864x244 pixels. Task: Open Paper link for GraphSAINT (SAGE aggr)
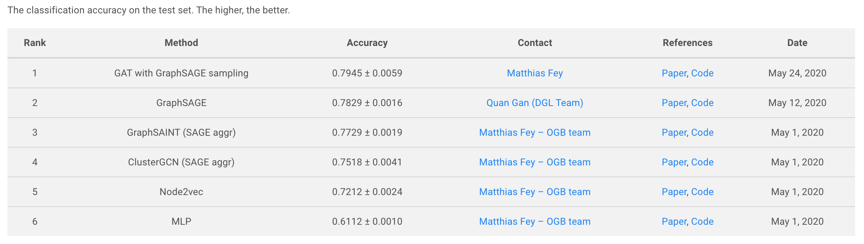(x=674, y=132)
